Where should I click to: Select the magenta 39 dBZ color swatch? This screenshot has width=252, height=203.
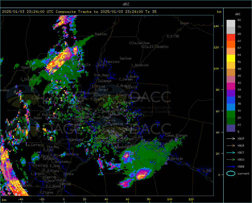[231, 86]
